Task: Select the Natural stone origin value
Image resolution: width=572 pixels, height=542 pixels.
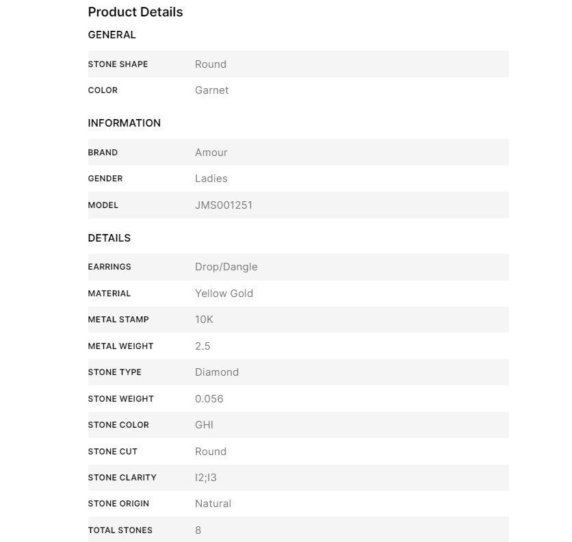Action: click(213, 504)
